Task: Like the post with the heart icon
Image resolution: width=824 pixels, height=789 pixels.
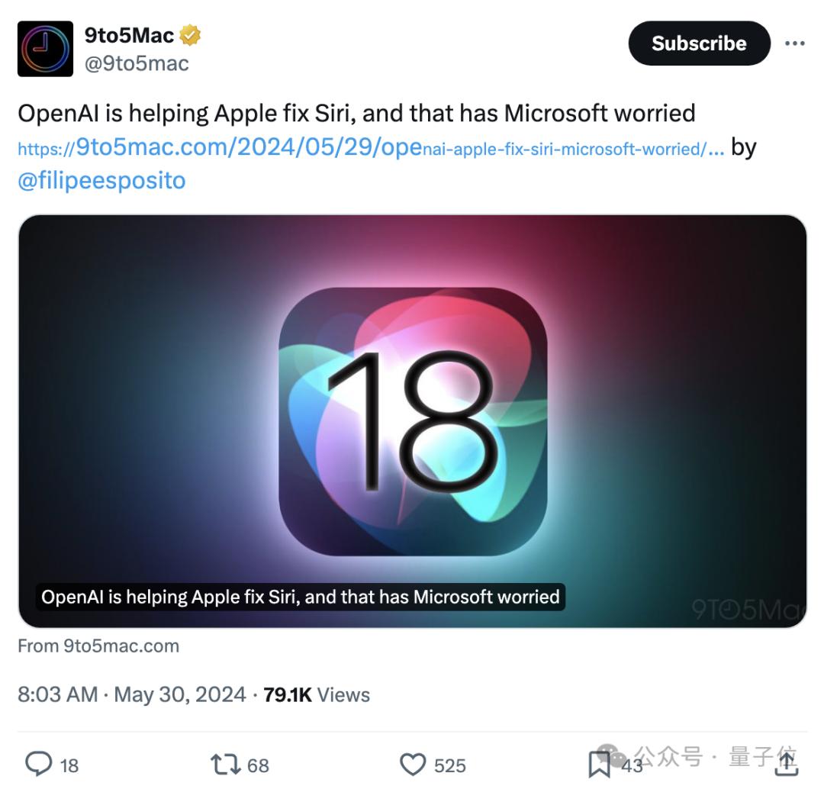Action: pyautogui.click(x=413, y=765)
